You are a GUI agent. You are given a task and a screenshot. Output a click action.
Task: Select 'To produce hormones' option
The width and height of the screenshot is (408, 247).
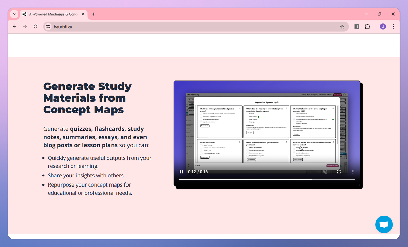pyautogui.click(x=207, y=122)
